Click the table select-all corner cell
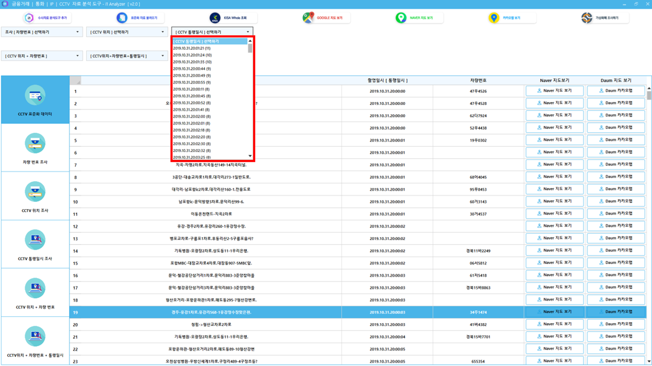This screenshot has width=652, height=366. [75, 80]
